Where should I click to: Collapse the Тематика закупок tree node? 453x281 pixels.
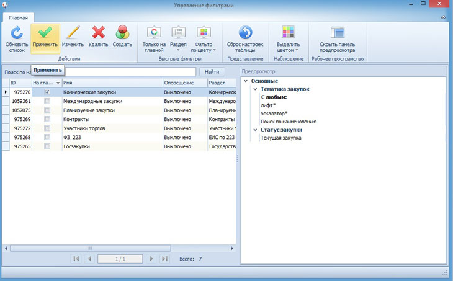click(x=254, y=89)
